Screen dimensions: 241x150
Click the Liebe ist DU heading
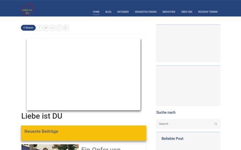(x=42, y=116)
